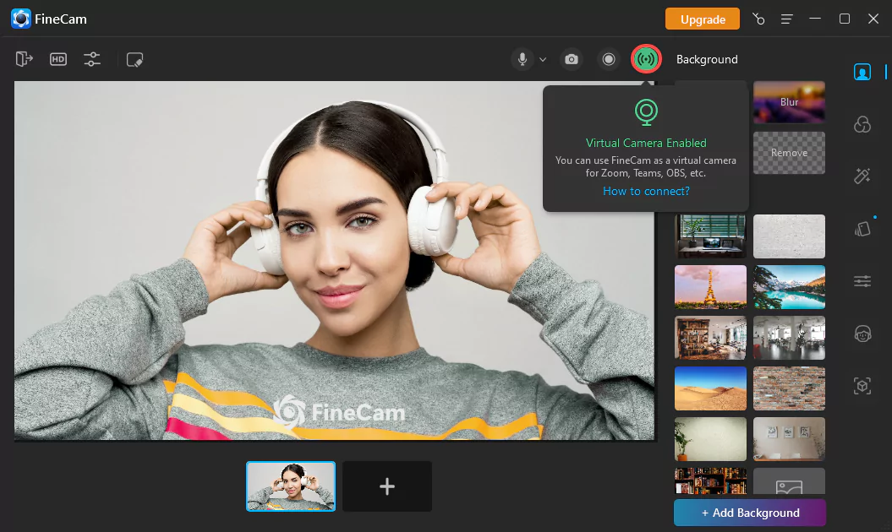892x532 pixels.
Task: Select the Remove background option
Action: coord(789,153)
